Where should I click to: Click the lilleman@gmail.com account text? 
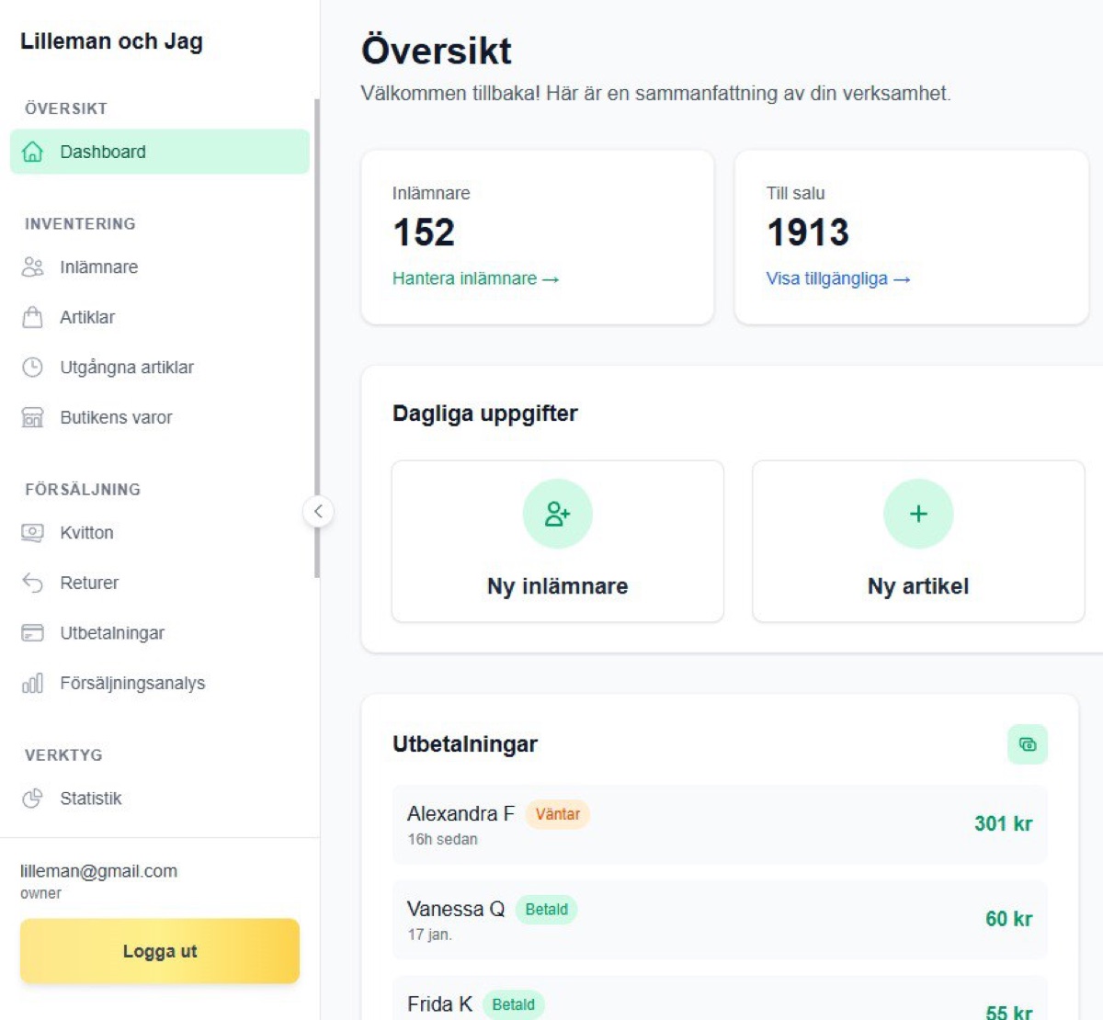click(x=98, y=871)
